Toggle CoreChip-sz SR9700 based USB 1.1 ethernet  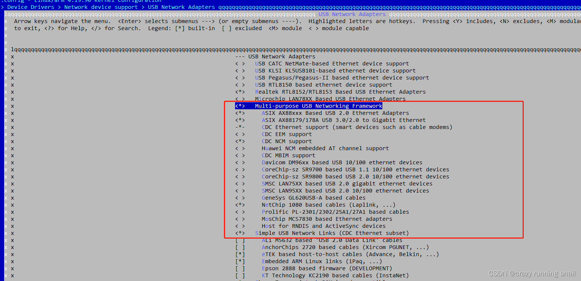[x=342, y=169]
